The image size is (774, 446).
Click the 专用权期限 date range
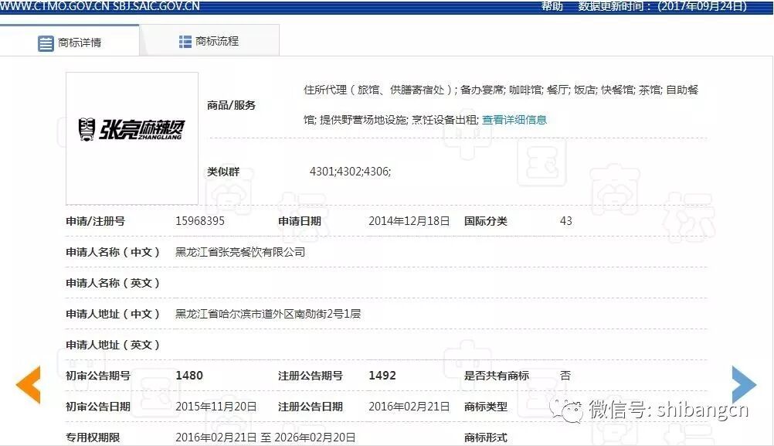[265, 437]
